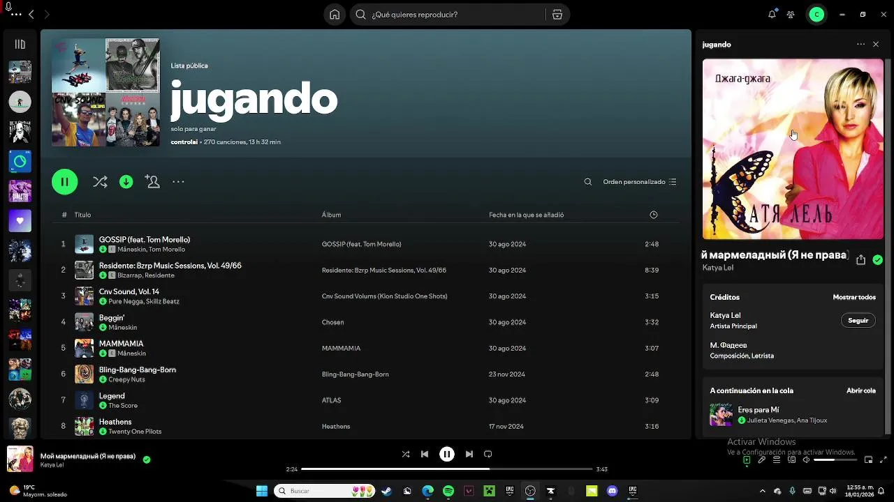Toggle shuffle for the jugando playlist
This screenshot has width=894, height=502.
point(100,182)
